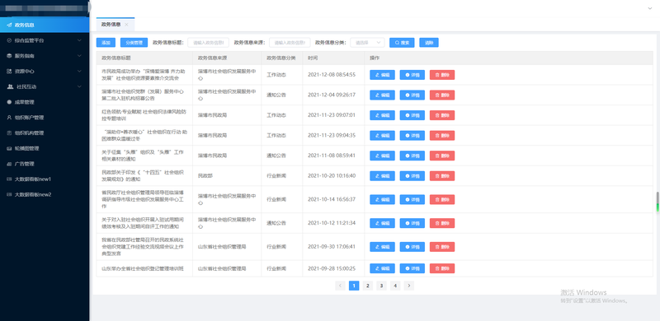Edit the row dated 2021-09-28 15:00:25
The height and width of the screenshot is (321, 660).
[382, 268]
